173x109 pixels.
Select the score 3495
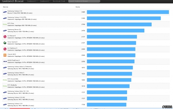(x=83, y=12)
